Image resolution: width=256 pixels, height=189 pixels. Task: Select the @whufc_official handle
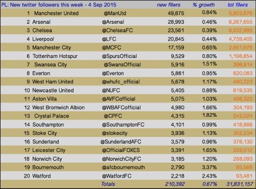121,82
